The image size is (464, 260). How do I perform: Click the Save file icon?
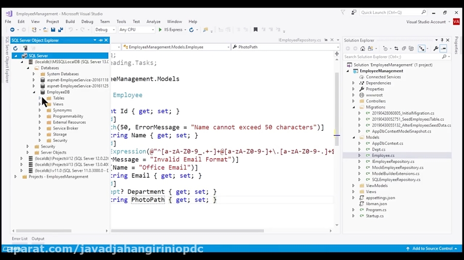pyautogui.click(x=53, y=29)
